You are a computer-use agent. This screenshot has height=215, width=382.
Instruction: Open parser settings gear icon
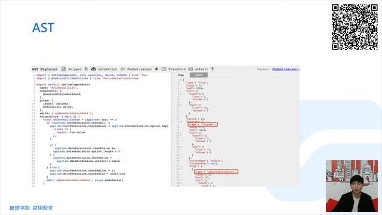[x=156, y=69]
